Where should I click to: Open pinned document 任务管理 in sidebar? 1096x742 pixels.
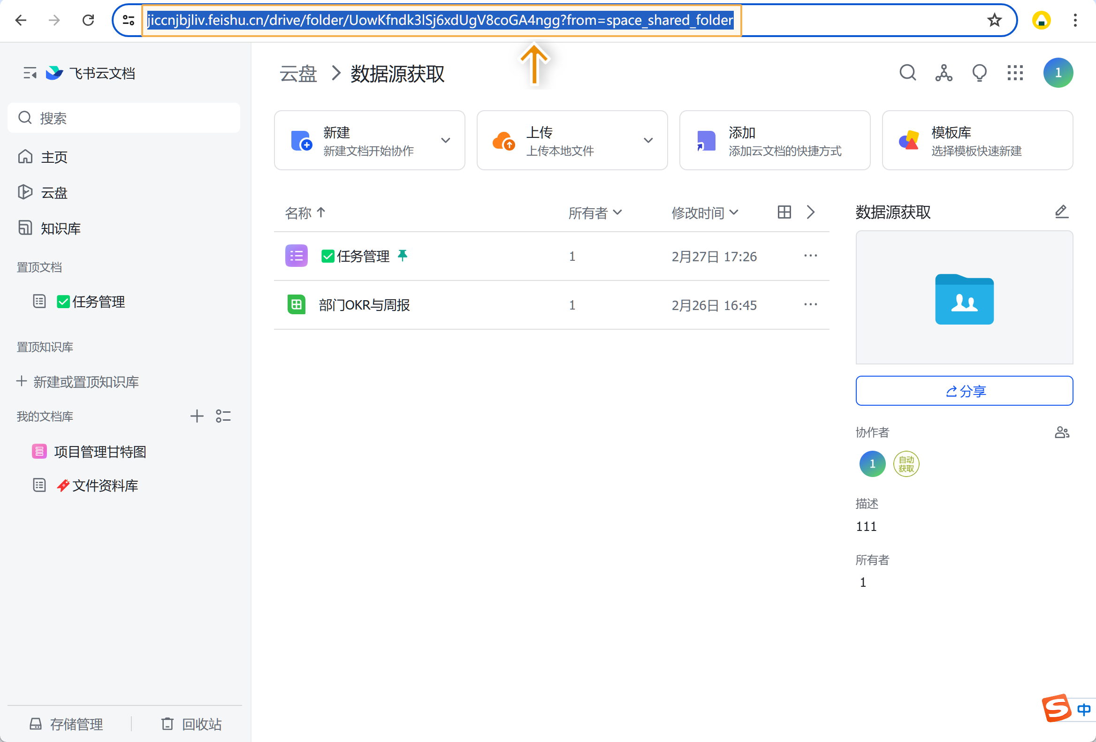point(123,302)
